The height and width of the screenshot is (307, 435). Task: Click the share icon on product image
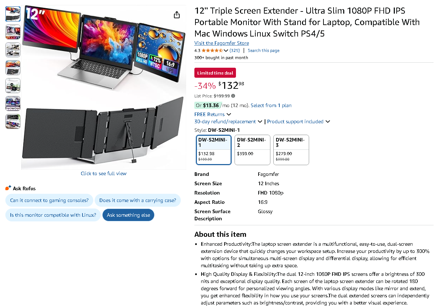click(x=176, y=15)
